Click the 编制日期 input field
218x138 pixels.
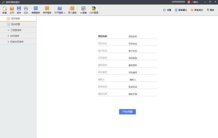143,94
